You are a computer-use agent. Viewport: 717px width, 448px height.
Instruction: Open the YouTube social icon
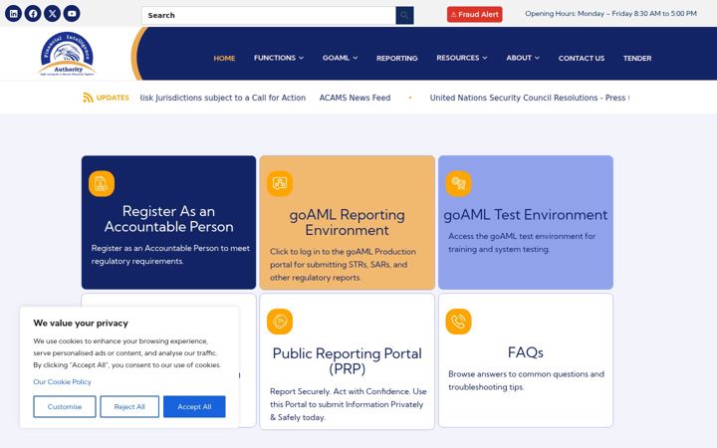point(72,14)
